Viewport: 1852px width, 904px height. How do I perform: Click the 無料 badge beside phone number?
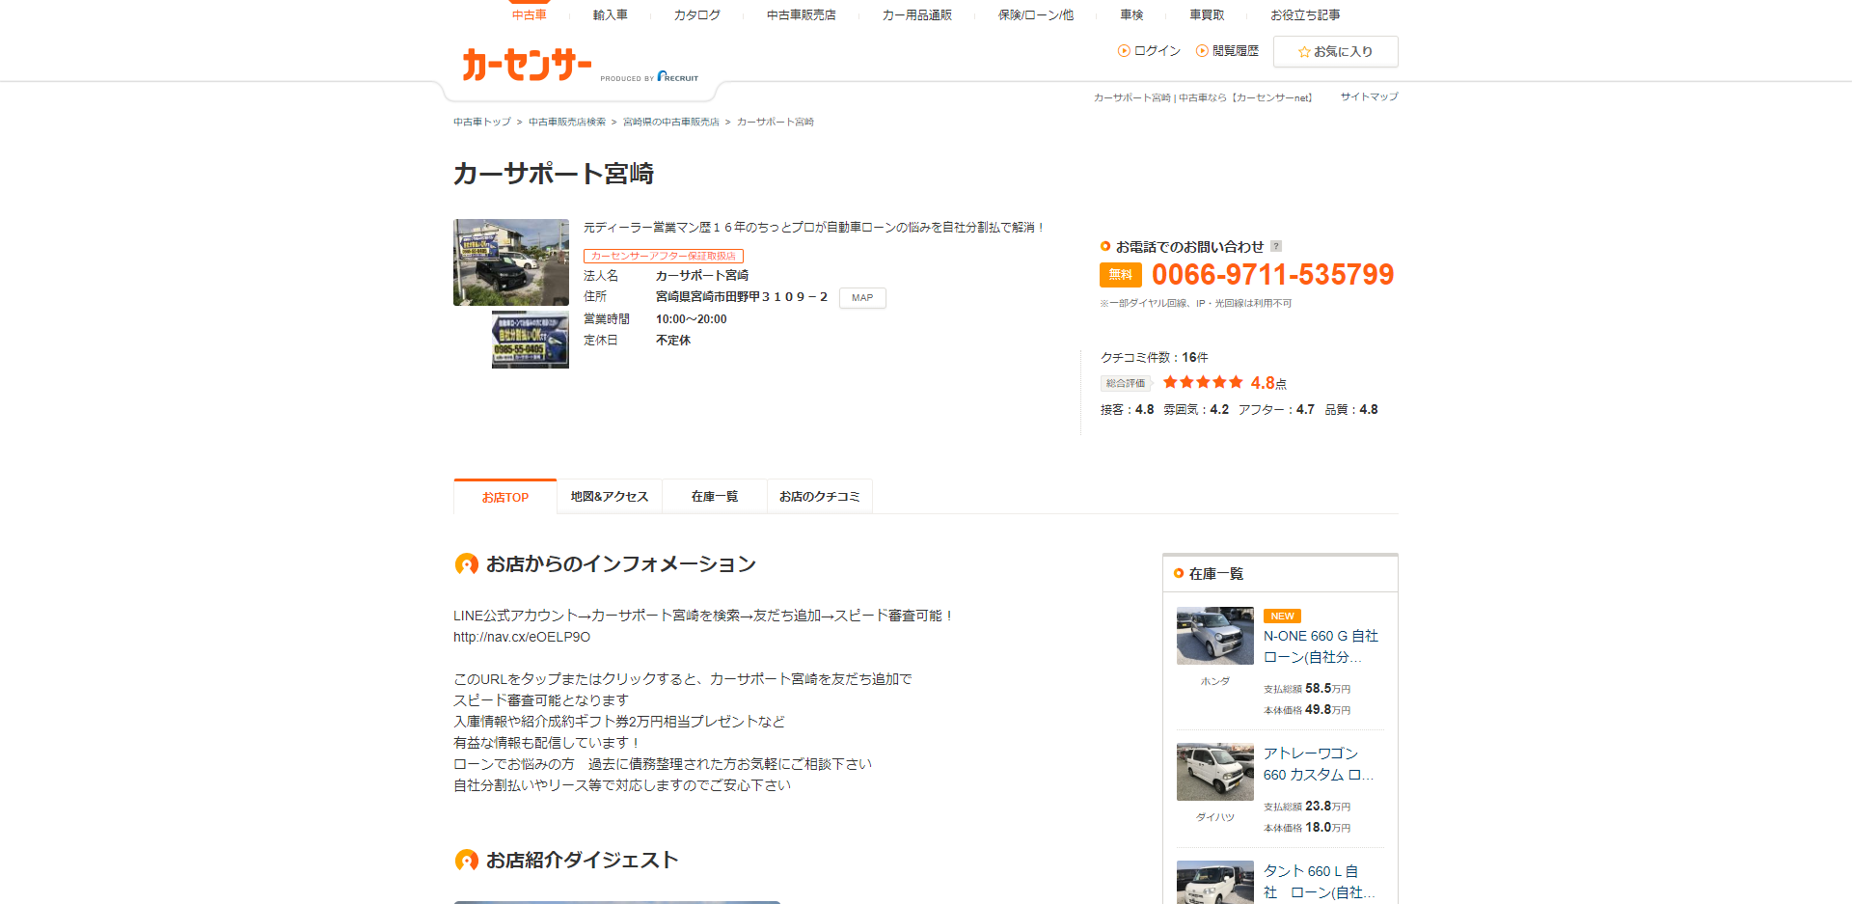[x=1121, y=275]
